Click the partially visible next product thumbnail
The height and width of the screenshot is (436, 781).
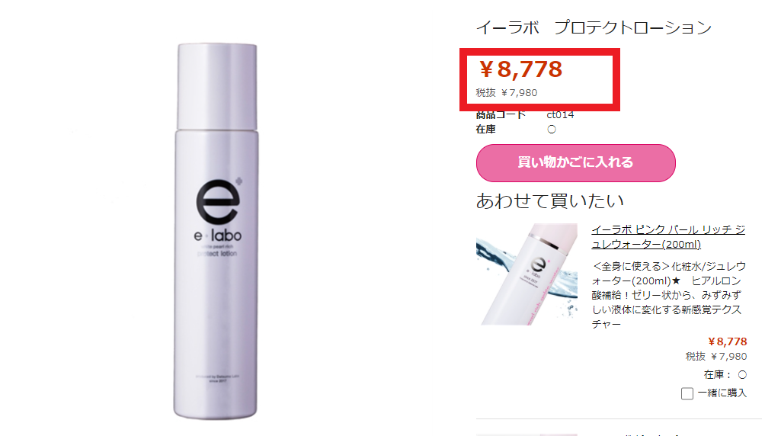tap(527, 434)
